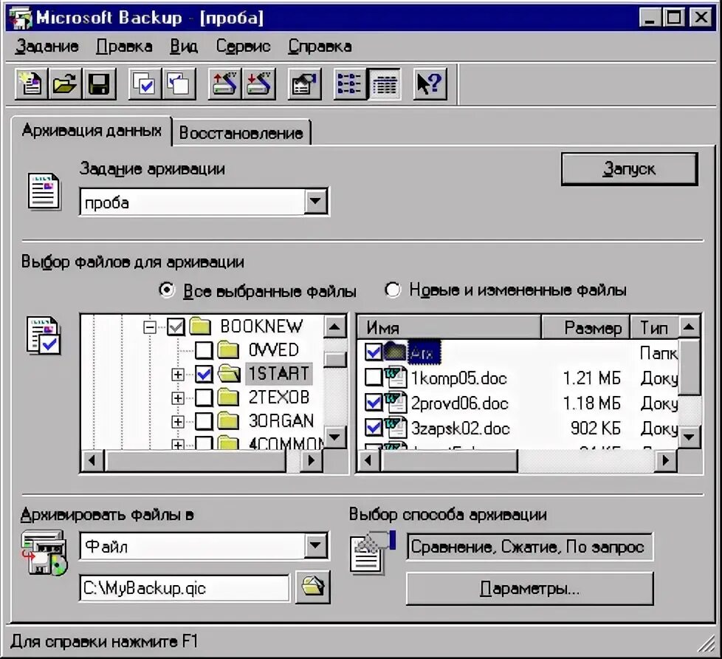Uncheck the 1START folder checkbox

[x=204, y=375]
